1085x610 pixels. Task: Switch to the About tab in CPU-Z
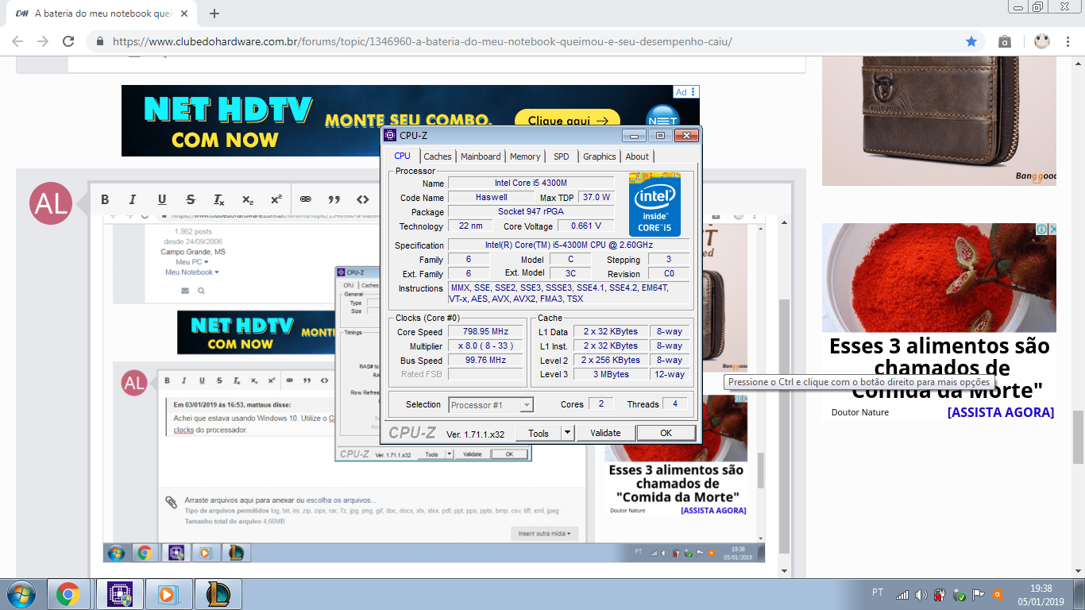637,156
